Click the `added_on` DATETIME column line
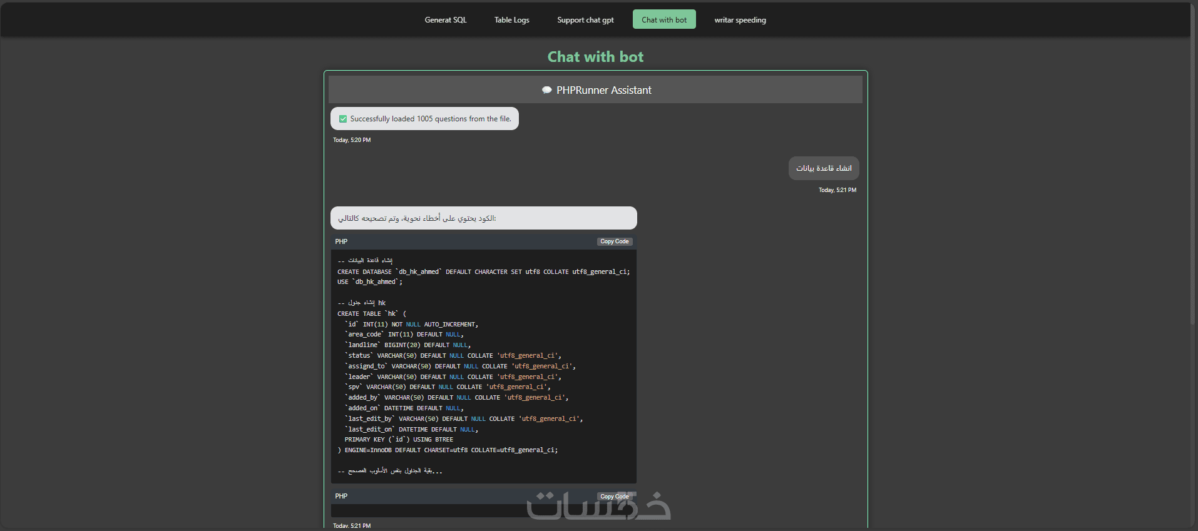The height and width of the screenshot is (531, 1198). [404, 408]
